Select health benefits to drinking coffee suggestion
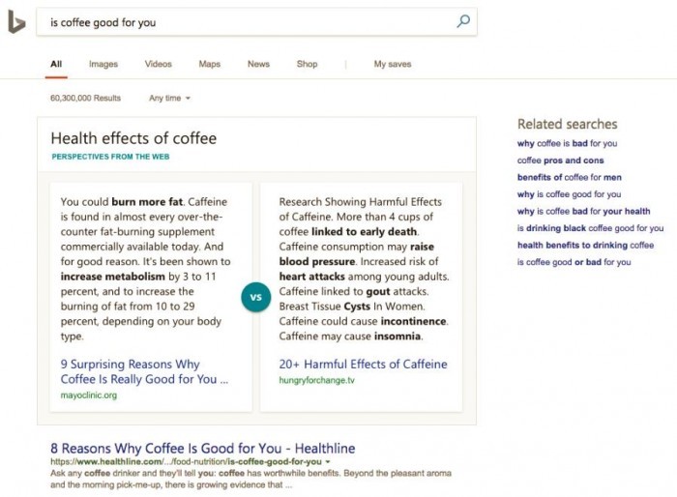 585,245
